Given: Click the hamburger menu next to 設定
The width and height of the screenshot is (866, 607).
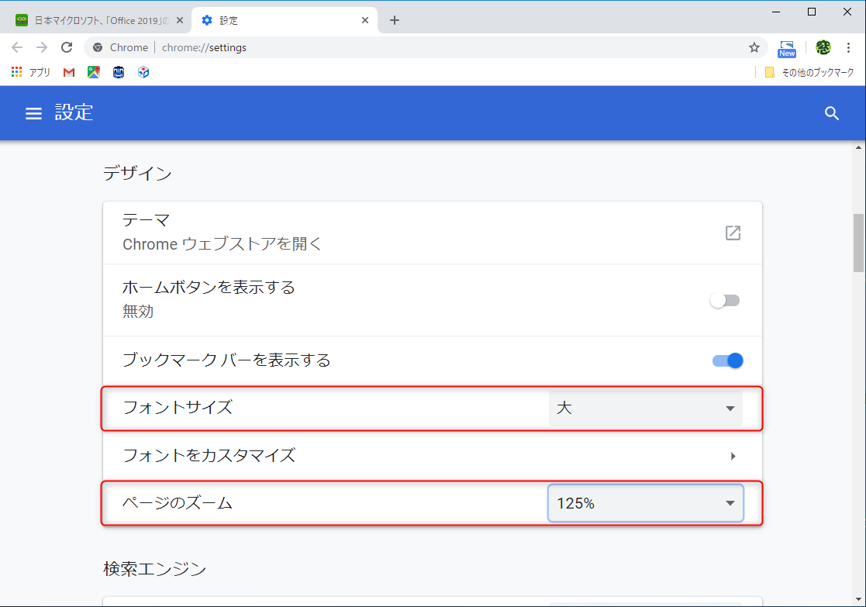Looking at the screenshot, I should pyautogui.click(x=33, y=113).
